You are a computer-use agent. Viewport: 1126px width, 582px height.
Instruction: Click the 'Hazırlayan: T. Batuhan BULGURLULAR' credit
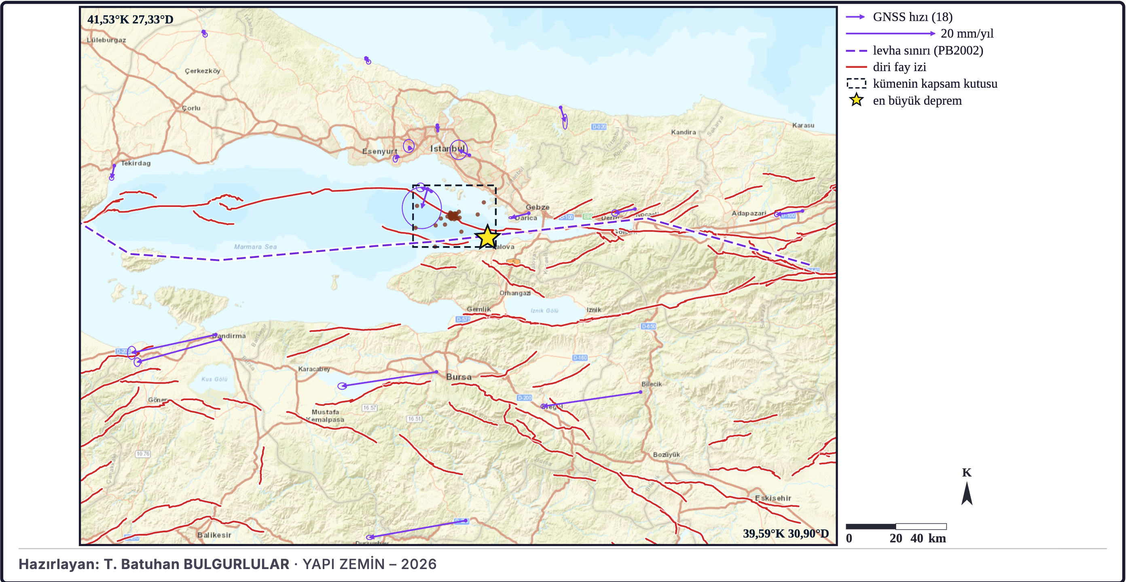(x=154, y=564)
